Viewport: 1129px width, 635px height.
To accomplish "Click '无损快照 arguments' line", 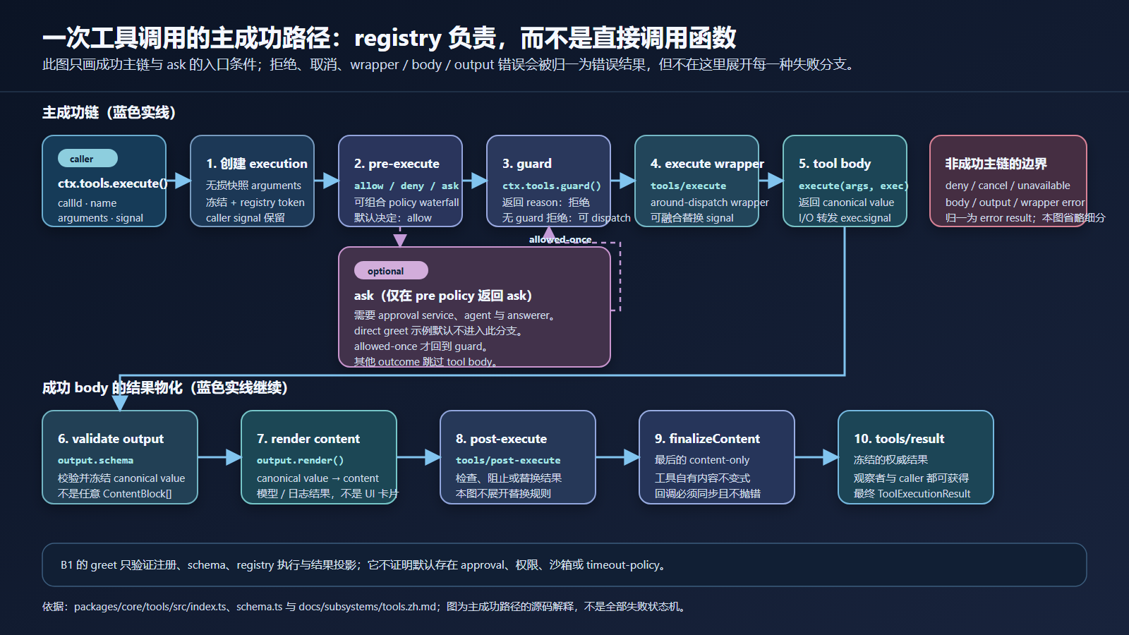I will (253, 186).
